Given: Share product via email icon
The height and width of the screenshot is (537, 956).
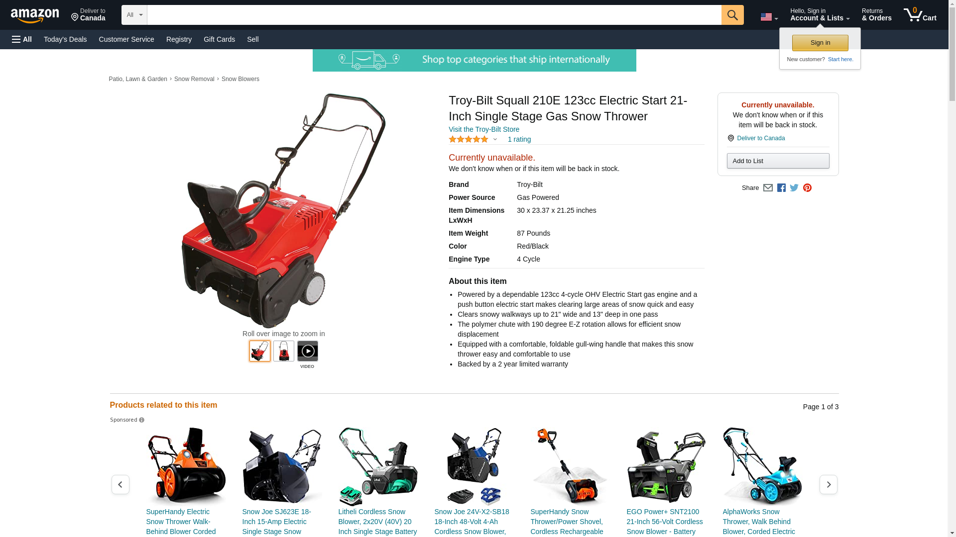Looking at the screenshot, I should (768, 188).
